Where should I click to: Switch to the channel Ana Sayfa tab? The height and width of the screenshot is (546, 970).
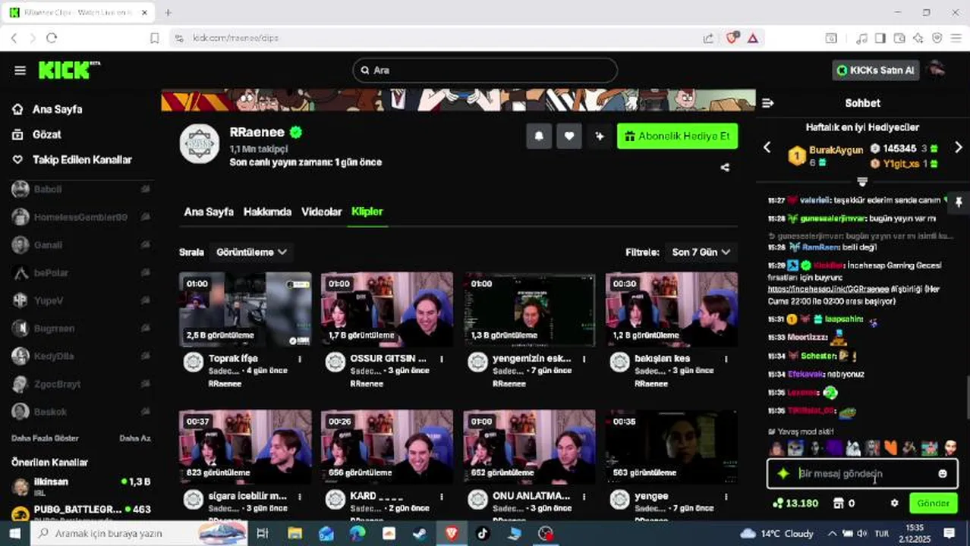click(x=209, y=212)
